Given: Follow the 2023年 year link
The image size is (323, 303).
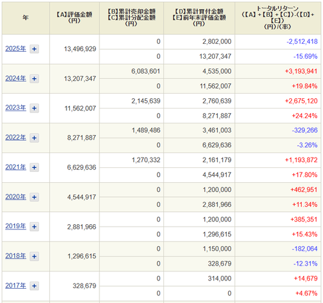Looking at the screenshot, I should pyautogui.click(x=16, y=108).
